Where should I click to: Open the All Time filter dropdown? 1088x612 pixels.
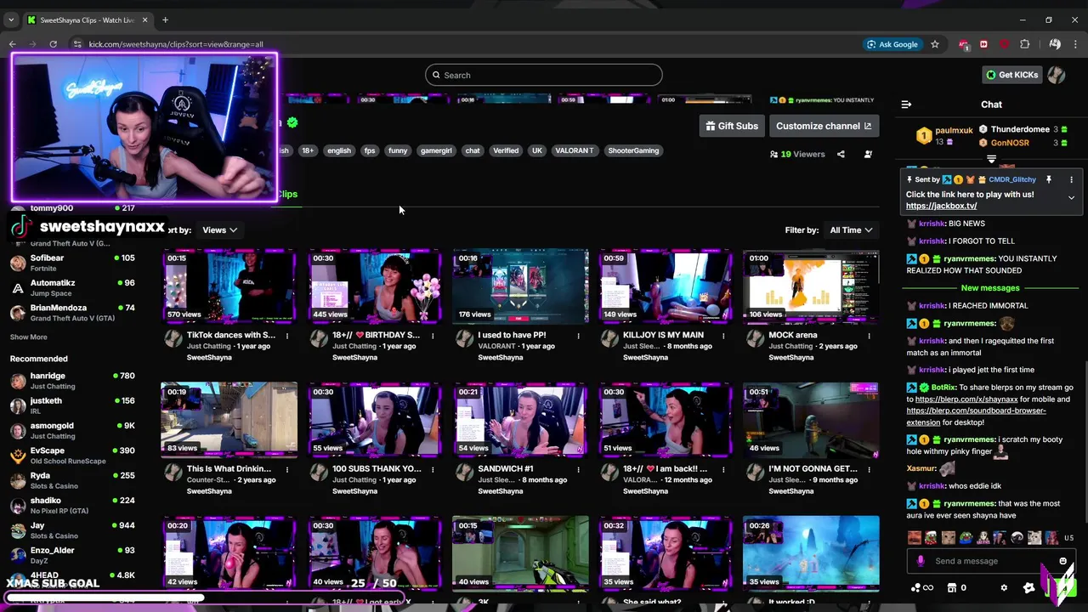851,230
